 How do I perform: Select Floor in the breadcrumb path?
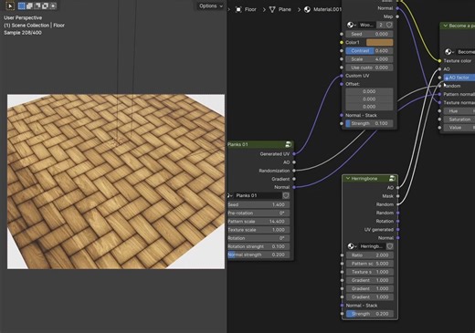point(250,9)
